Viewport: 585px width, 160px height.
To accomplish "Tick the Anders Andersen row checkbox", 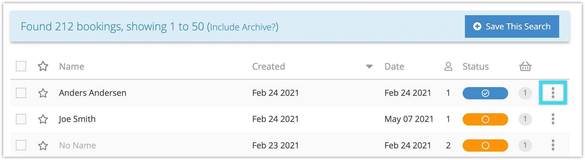I will [21, 93].
